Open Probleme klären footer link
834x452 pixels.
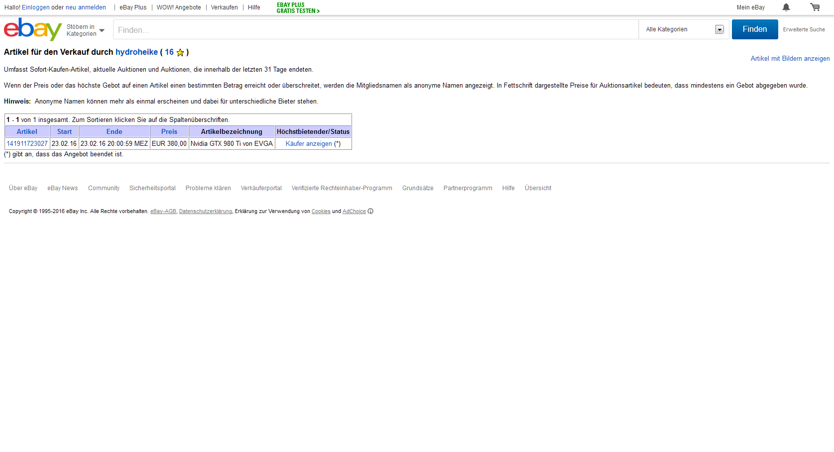[x=208, y=188]
